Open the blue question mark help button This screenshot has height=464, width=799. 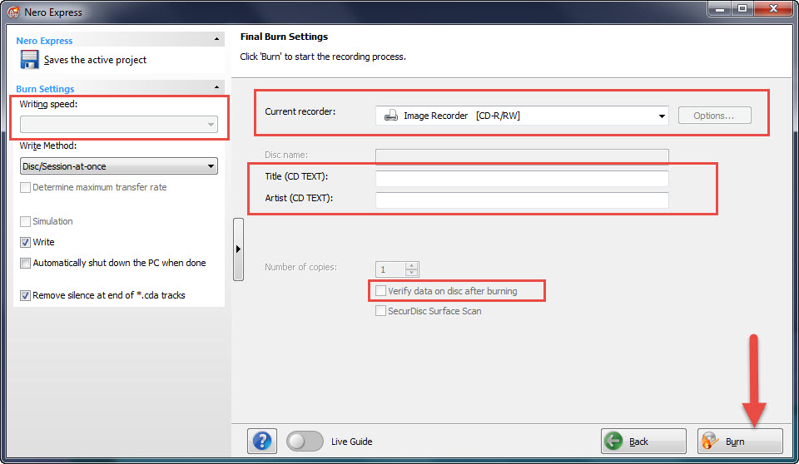pos(262,441)
